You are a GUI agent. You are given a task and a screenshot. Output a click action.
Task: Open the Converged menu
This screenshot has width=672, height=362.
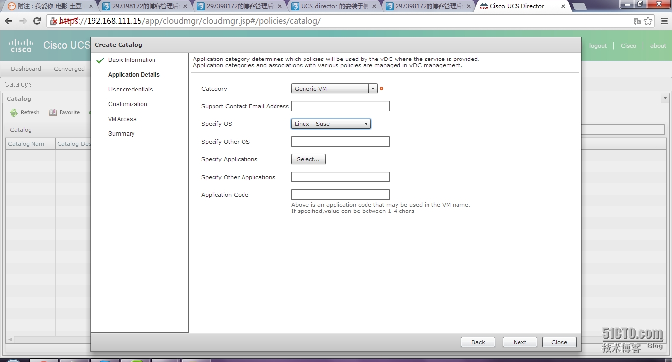coord(69,69)
